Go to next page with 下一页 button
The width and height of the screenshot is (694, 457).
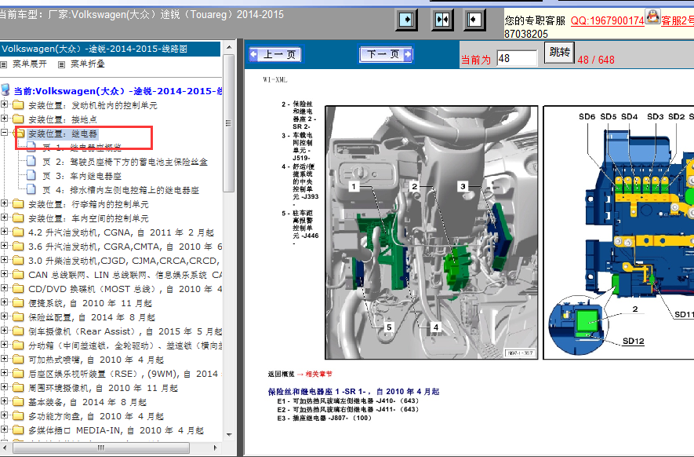pyautogui.click(x=386, y=54)
